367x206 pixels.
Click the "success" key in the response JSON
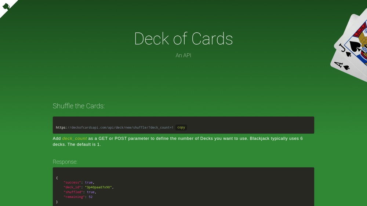72,183
